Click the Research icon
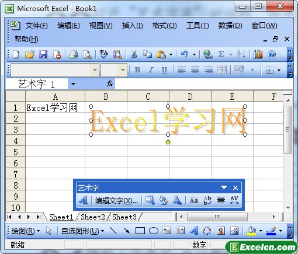Screen dimensions: 298x254 coord(117,54)
